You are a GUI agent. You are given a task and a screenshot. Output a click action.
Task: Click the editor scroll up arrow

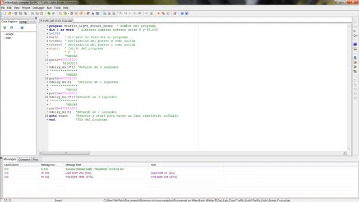click(x=349, y=26)
